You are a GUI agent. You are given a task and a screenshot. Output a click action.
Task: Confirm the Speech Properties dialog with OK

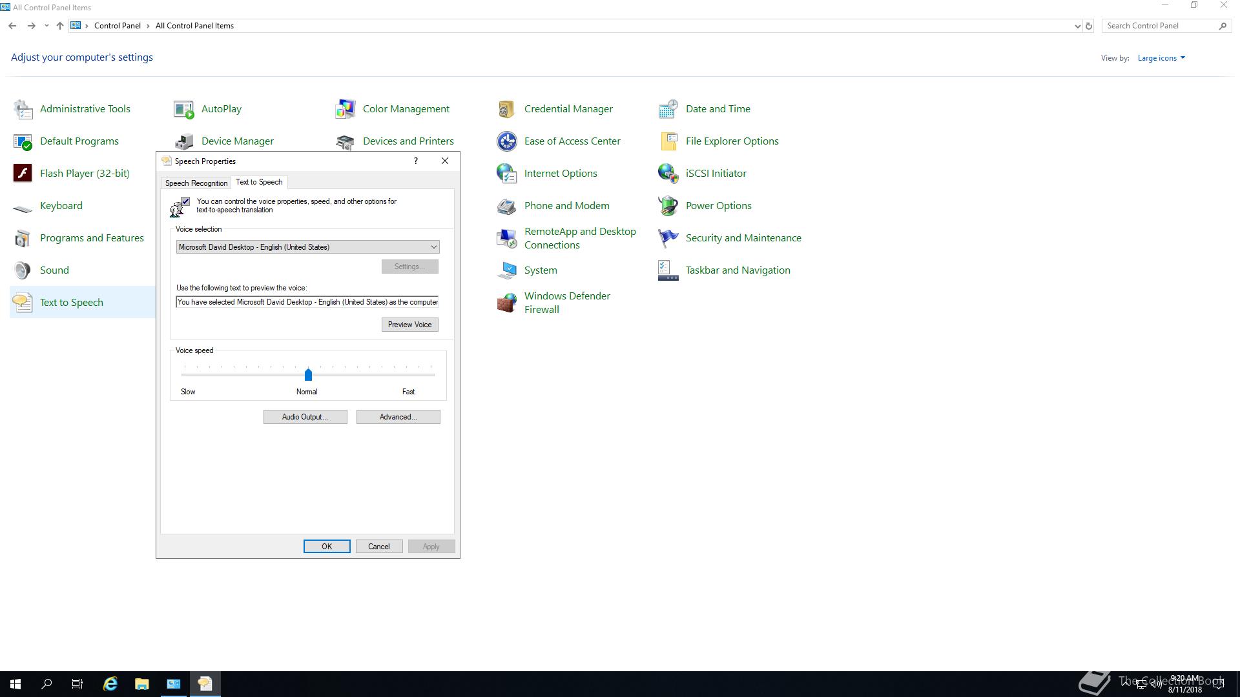click(327, 547)
